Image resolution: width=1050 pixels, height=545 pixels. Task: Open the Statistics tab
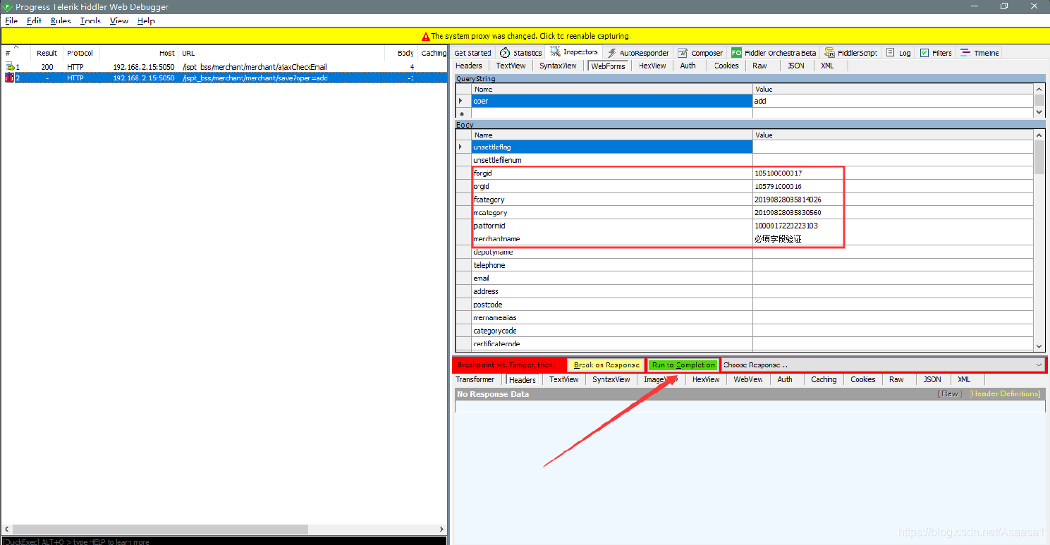click(x=521, y=53)
